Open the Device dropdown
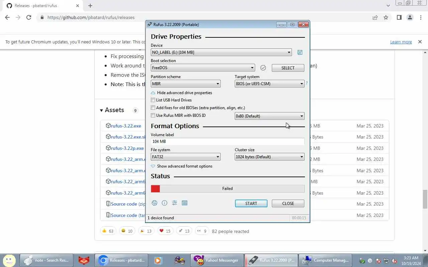Image resolution: width=428 pixels, height=267 pixels. pyautogui.click(x=221, y=52)
